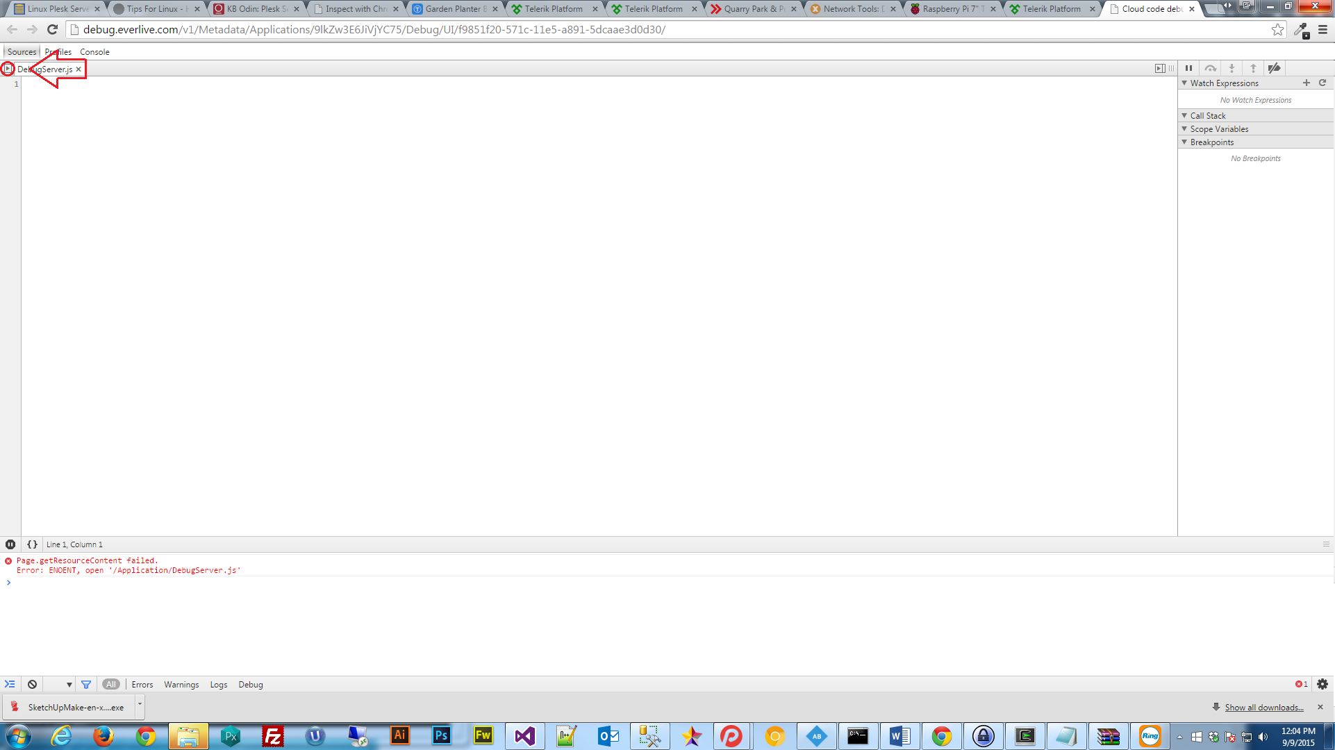Toggle the console filter funnel
Screen dimensions: 1335x750
pos(86,685)
